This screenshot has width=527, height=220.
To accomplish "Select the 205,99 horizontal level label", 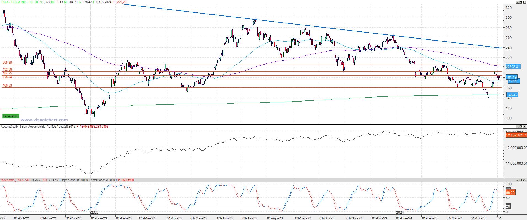I will coord(7,63).
